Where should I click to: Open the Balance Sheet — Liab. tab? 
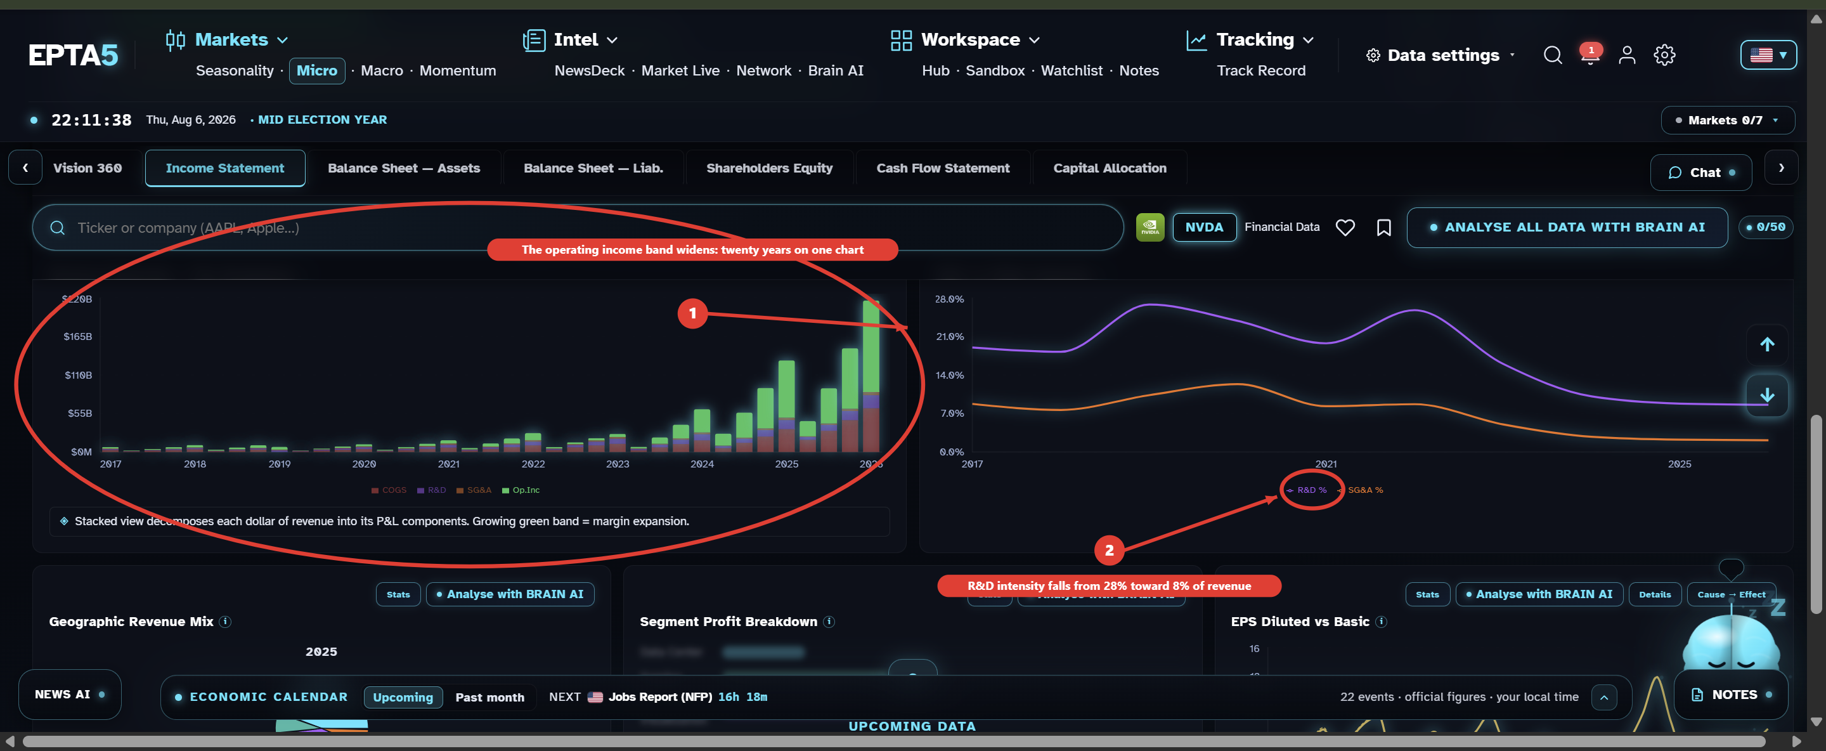(593, 168)
